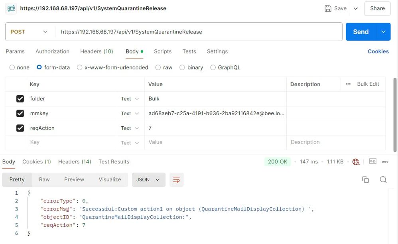This screenshot has width=398, height=244.
Task: Save response as example icon
Action: [x=373, y=161]
